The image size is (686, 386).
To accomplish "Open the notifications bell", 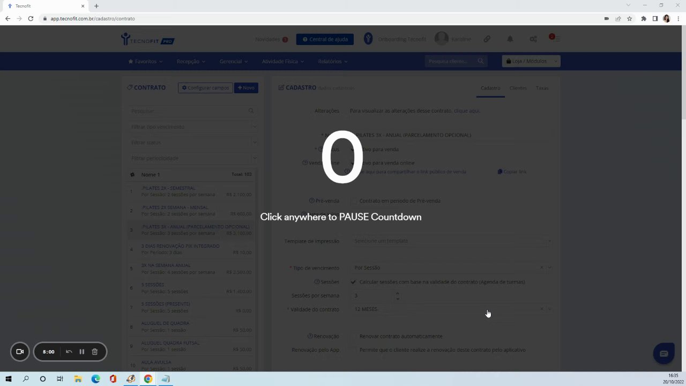I will [x=510, y=39].
